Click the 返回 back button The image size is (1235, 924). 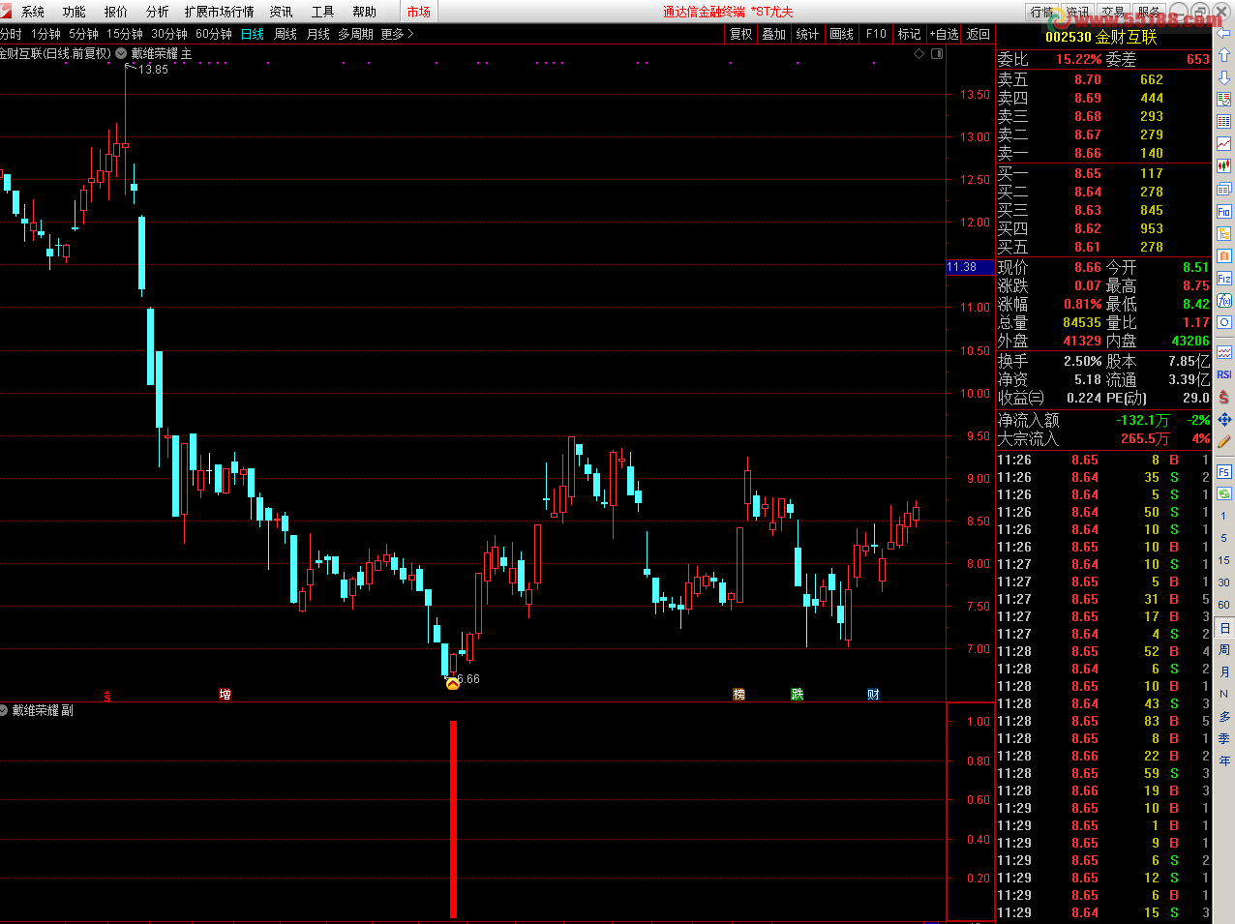(979, 34)
